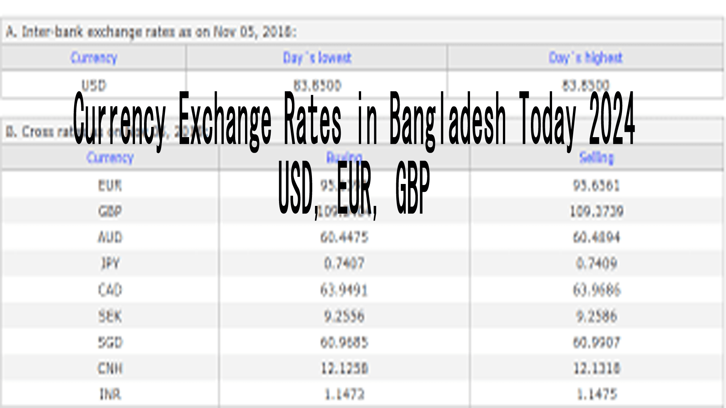
Task: Click the Day's lowest column header
Action: point(317,57)
